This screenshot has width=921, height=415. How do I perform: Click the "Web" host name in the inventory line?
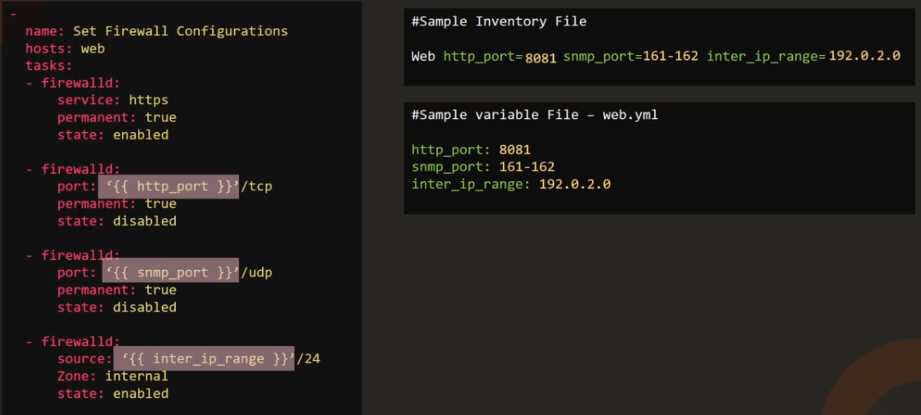point(423,57)
